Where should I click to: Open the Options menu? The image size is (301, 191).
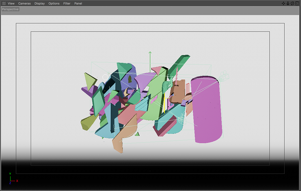click(54, 3)
